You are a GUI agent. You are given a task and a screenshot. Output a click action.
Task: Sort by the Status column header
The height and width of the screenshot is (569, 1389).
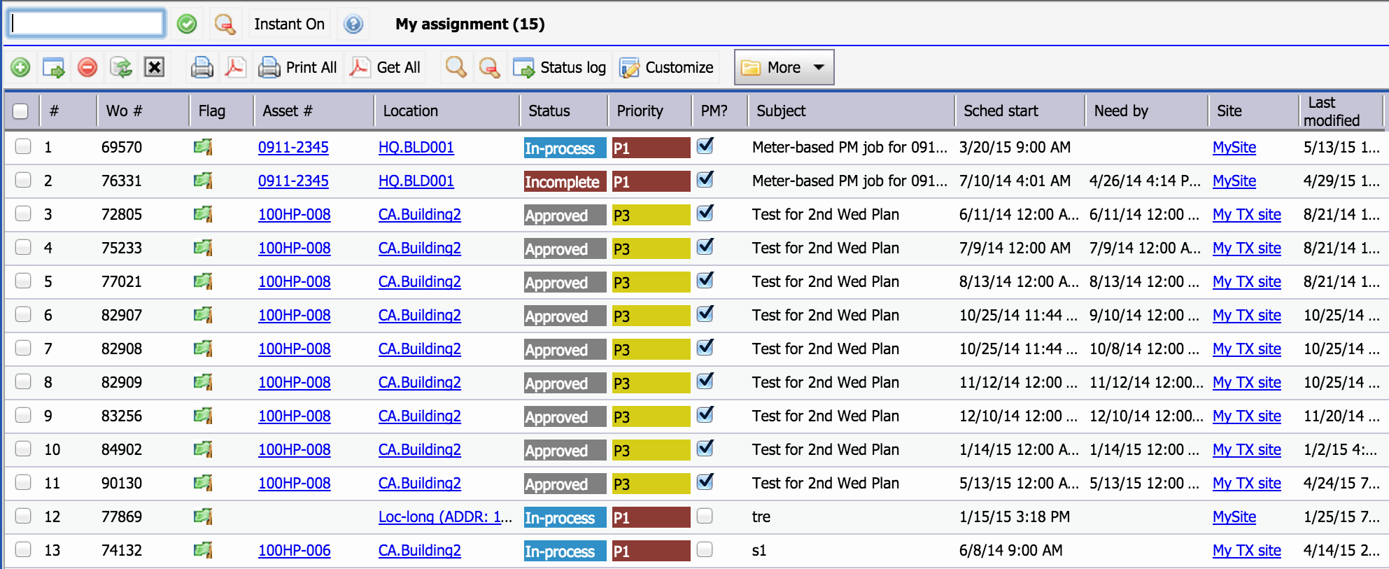[549, 111]
